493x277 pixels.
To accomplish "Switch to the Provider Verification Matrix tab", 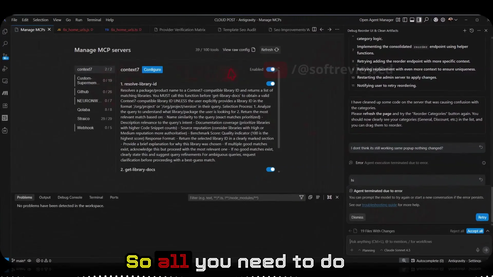I will click(x=182, y=29).
